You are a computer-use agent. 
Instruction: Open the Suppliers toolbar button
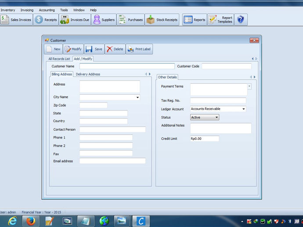104,20
